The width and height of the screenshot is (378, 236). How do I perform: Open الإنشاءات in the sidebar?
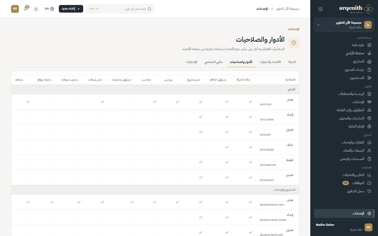pos(344,102)
